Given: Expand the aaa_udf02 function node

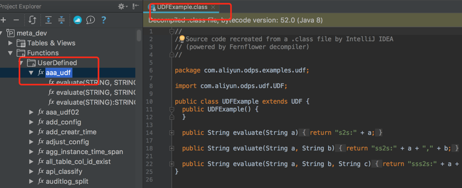Looking at the screenshot, I should pyautogui.click(x=31, y=112).
